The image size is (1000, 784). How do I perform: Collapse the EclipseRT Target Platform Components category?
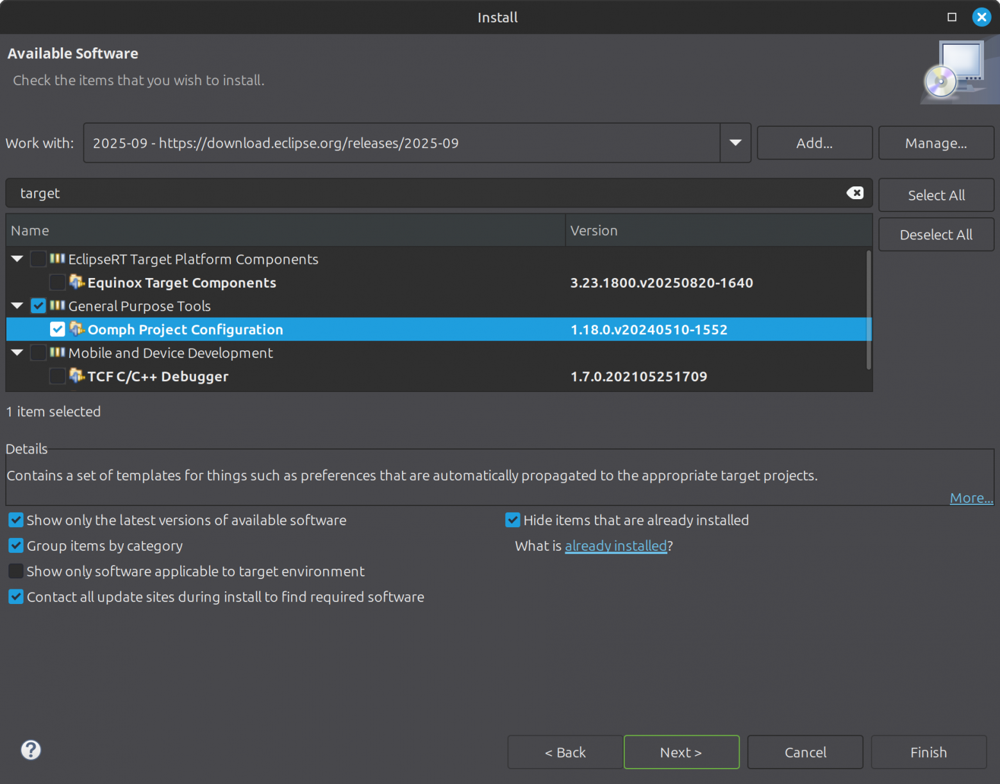[17, 259]
